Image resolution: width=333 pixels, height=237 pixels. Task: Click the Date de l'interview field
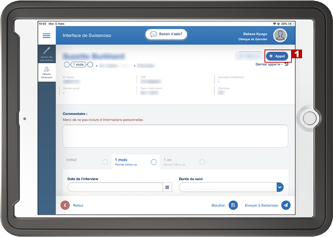click(115, 187)
